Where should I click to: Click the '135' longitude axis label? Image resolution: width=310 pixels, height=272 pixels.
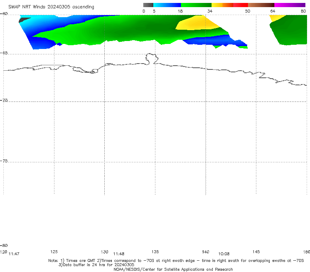[x=155, y=251]
